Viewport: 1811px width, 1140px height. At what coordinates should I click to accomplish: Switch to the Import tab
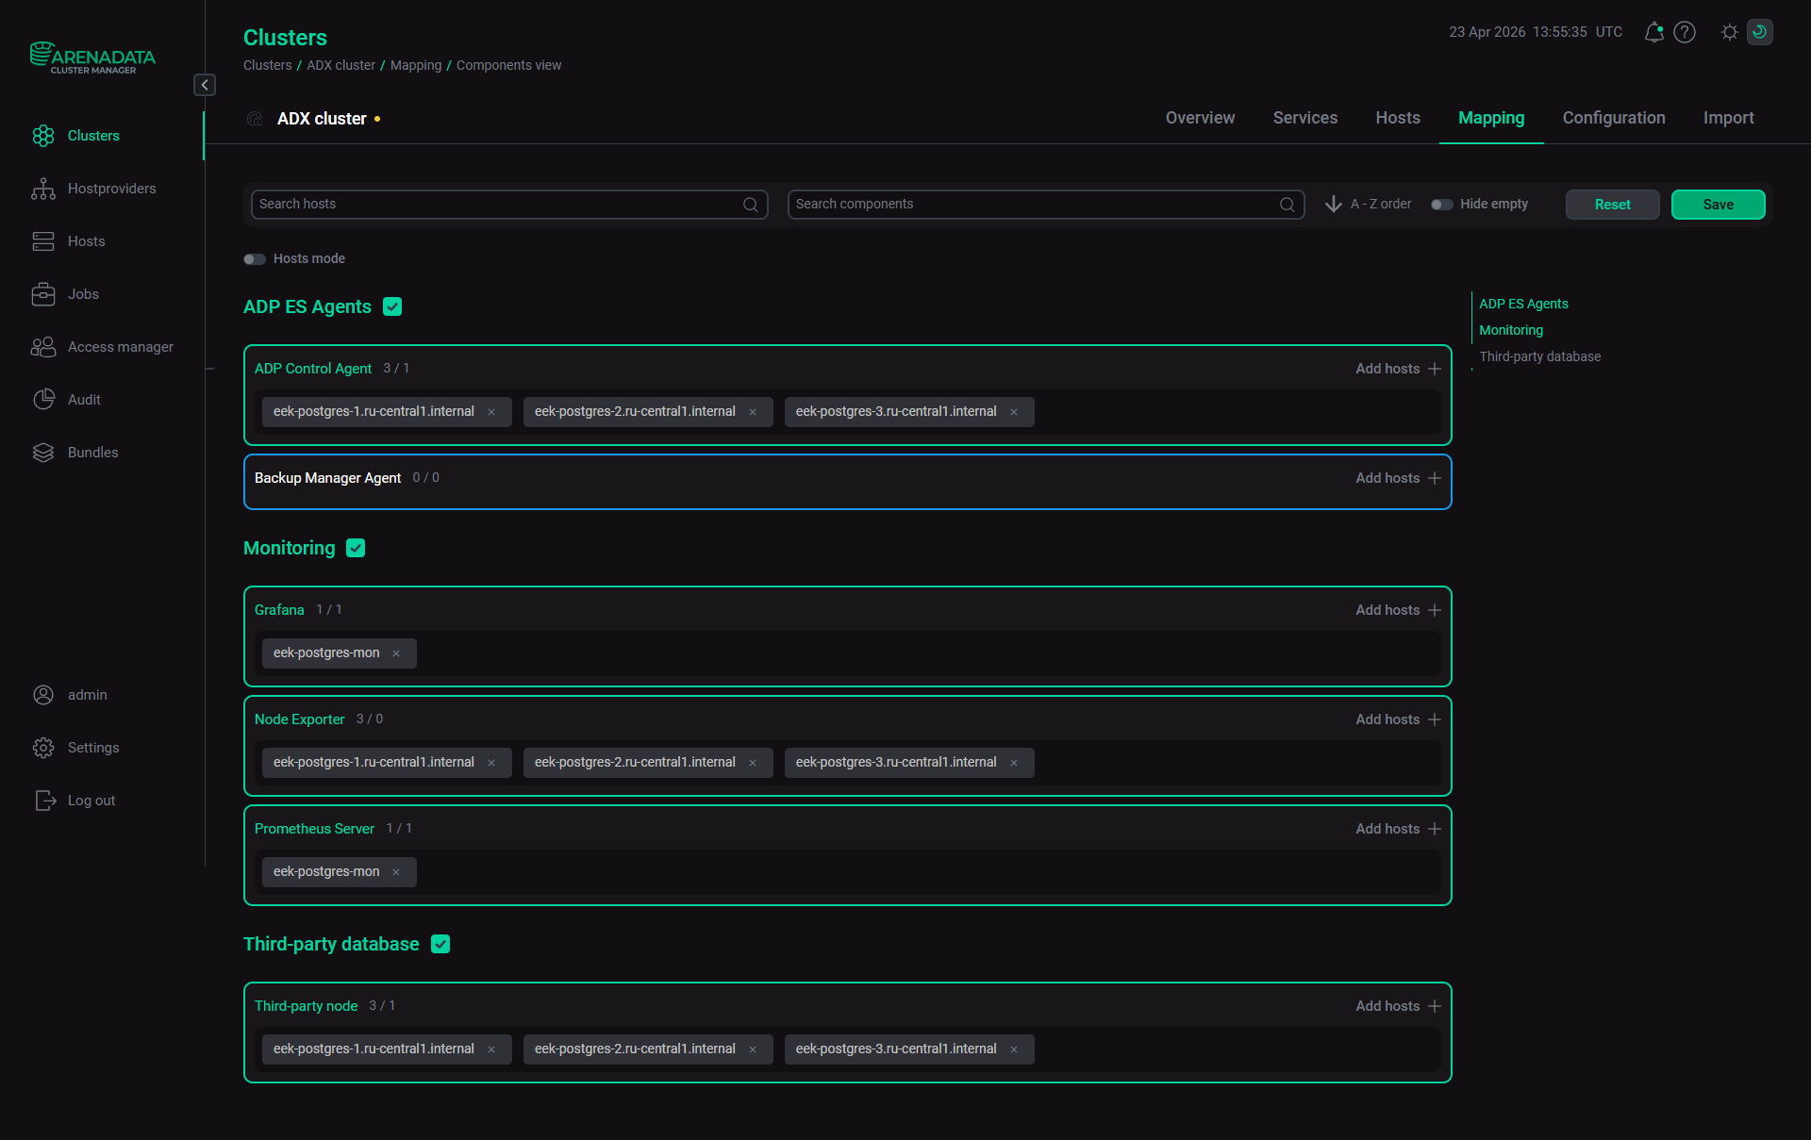pyautogui.click(x=1728, y=118)
